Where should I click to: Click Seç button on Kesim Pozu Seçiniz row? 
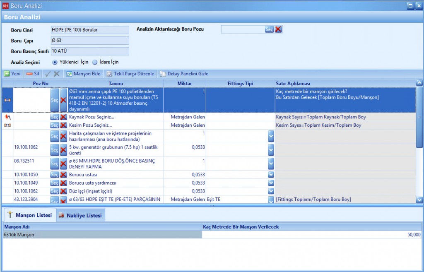tap(55, 125)
